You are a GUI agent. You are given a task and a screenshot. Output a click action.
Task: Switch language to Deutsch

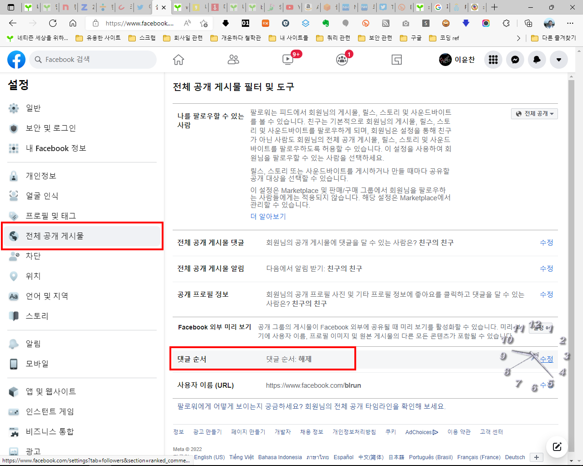coord(515,457)
